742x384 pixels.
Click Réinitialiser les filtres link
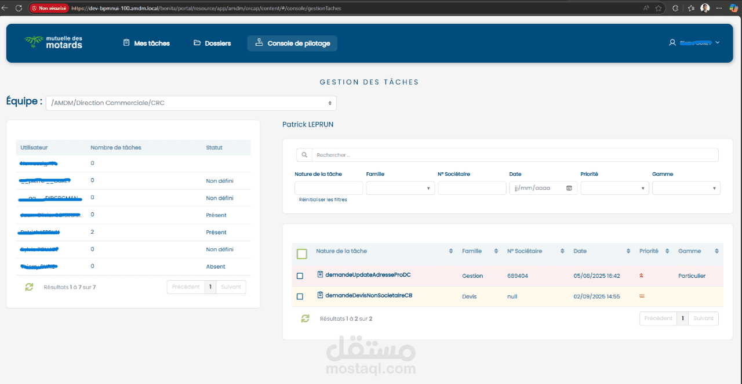[323, 200]
